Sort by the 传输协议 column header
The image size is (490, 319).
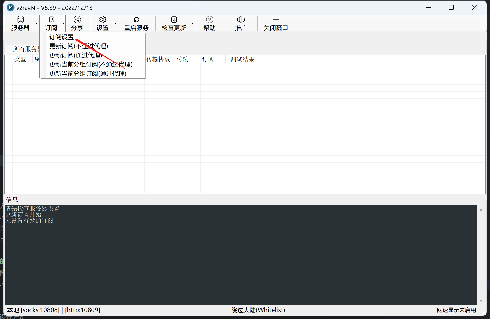pos(160,59)
